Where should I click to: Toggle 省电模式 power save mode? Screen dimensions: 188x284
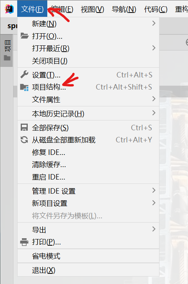[x=88, y=256]
